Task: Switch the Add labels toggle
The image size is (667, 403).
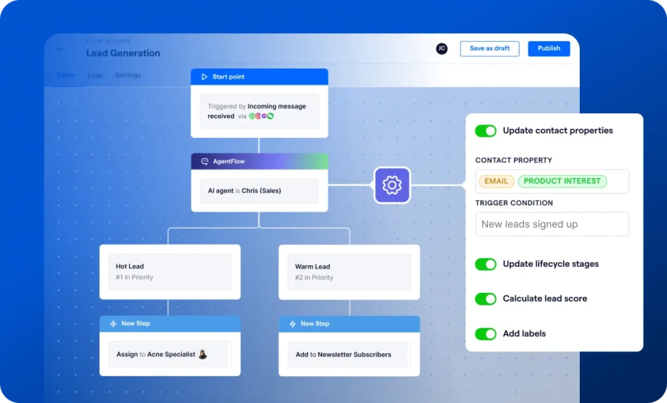Action: coord(485,334)
